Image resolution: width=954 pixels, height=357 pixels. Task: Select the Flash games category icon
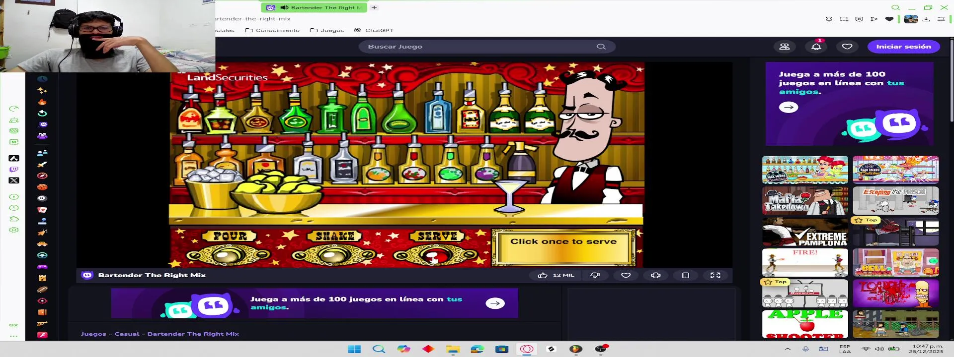(x=42, y=335)
